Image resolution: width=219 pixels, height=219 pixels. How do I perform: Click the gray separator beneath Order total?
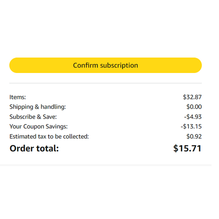106,165
